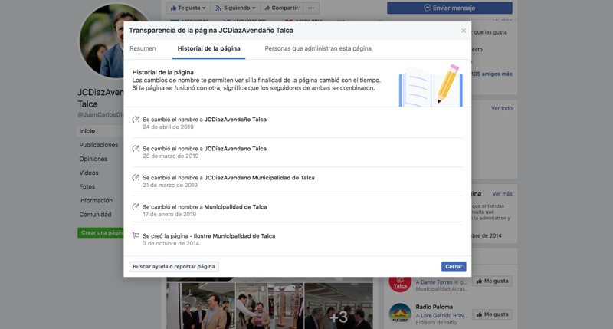Viewport: 613px width, 329px height.
Task: Click edit icon beside JCDiazAvendaño Talca change
Action: 136,120
